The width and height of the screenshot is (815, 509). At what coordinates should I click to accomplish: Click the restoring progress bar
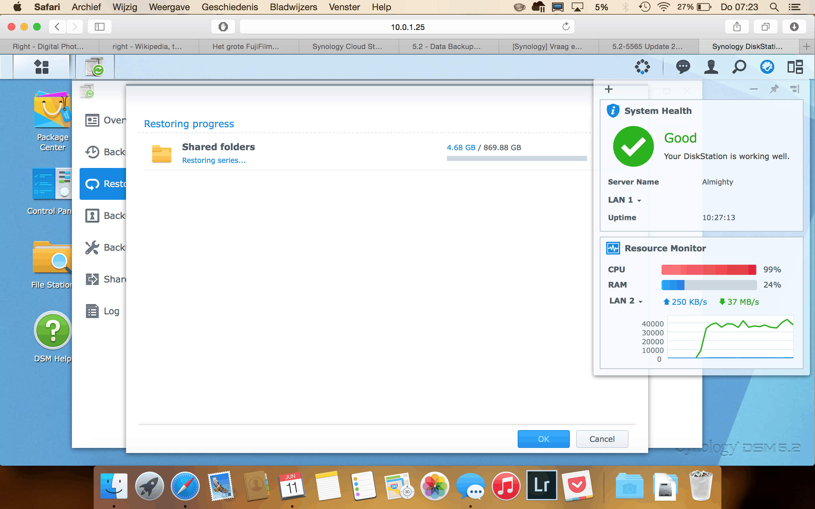(x=517, y=158)
